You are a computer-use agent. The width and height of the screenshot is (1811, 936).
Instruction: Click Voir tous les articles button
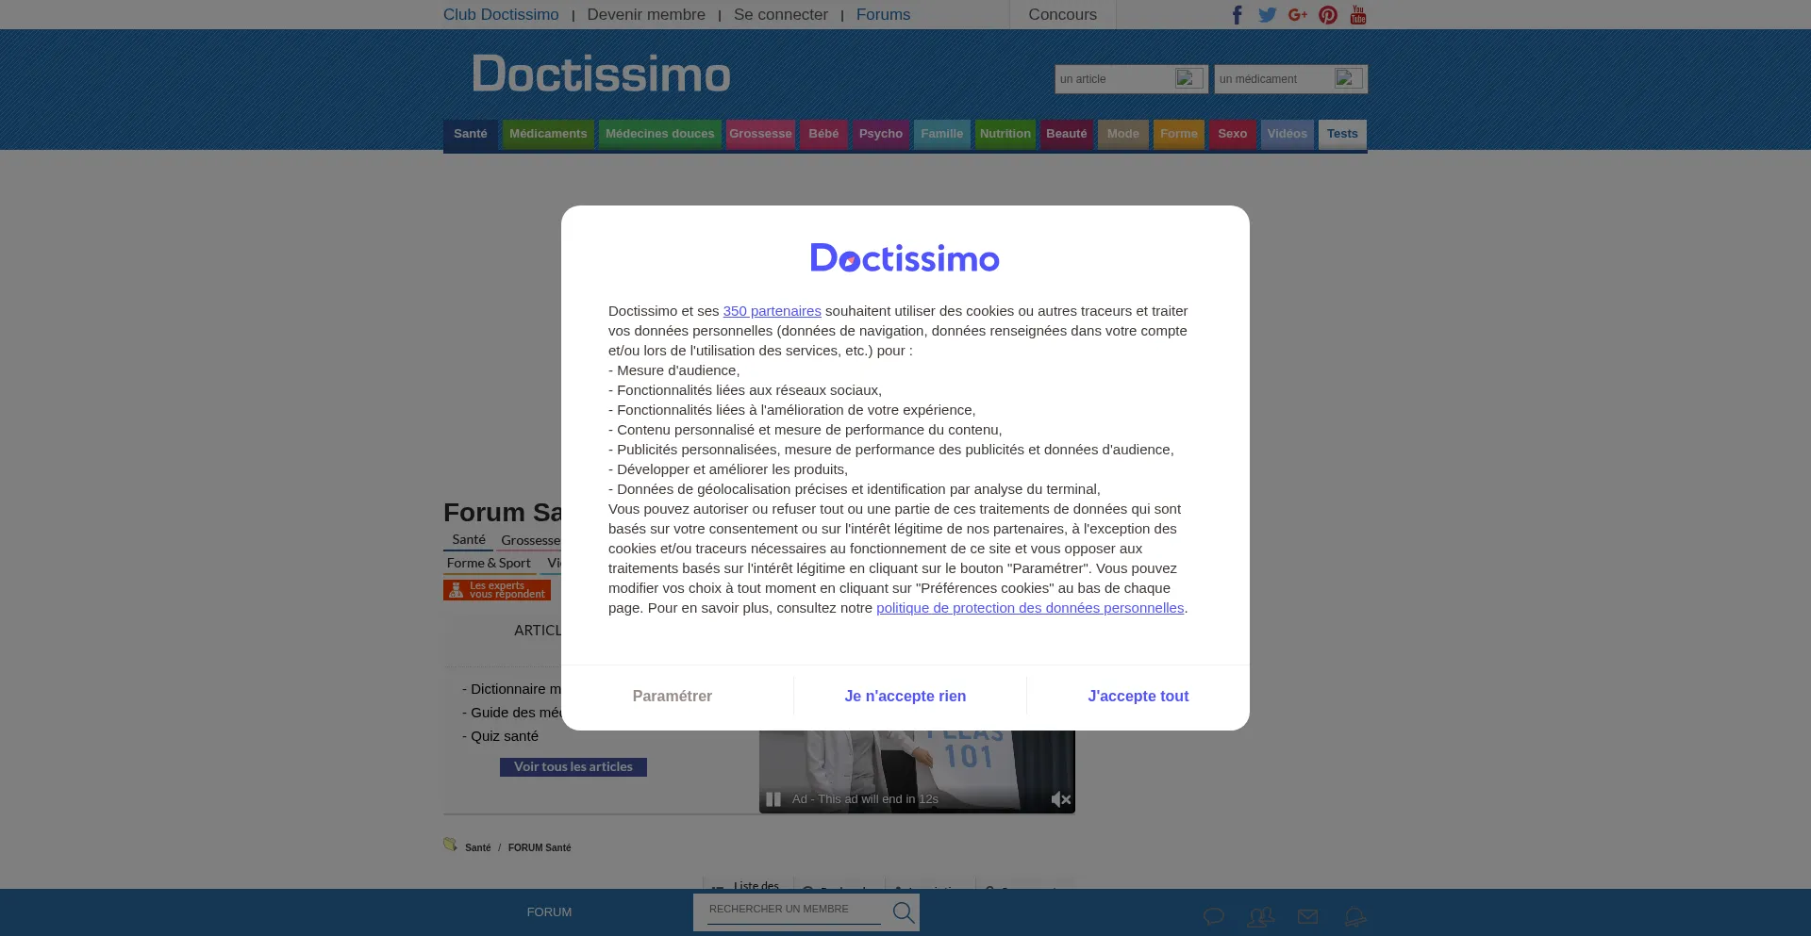click(573, 767)
